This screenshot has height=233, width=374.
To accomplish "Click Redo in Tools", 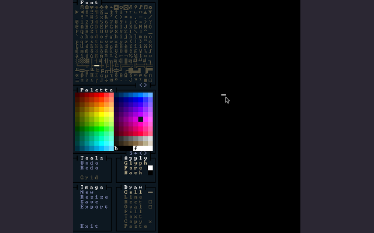I will [89, 168].
